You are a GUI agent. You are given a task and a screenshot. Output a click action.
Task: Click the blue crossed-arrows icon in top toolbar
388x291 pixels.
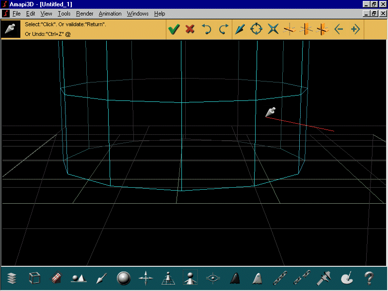[x=273, y=30]
